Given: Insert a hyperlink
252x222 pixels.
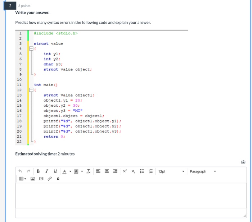Looking at the screenshot, I should click(50, 179).
